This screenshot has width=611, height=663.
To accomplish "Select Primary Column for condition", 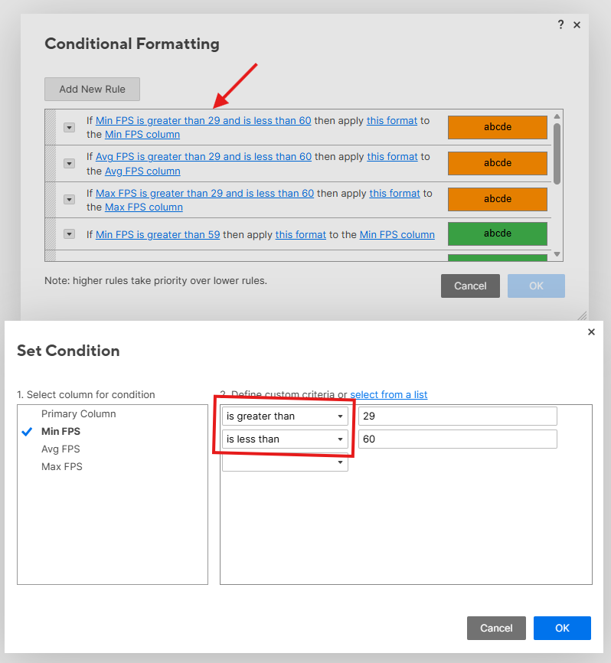I will click(79, 414).
